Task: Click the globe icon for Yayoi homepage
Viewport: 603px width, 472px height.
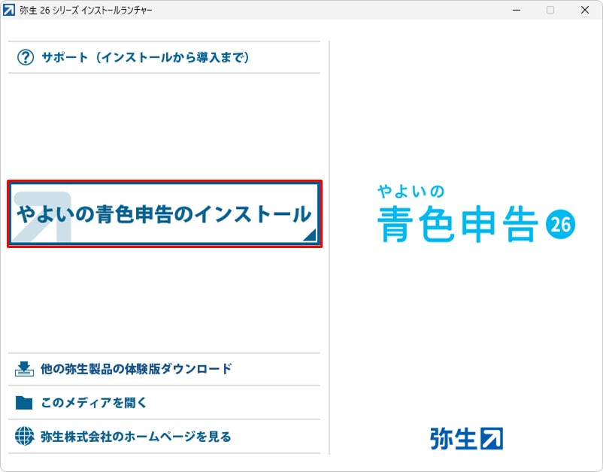Action: pos(25,436)
